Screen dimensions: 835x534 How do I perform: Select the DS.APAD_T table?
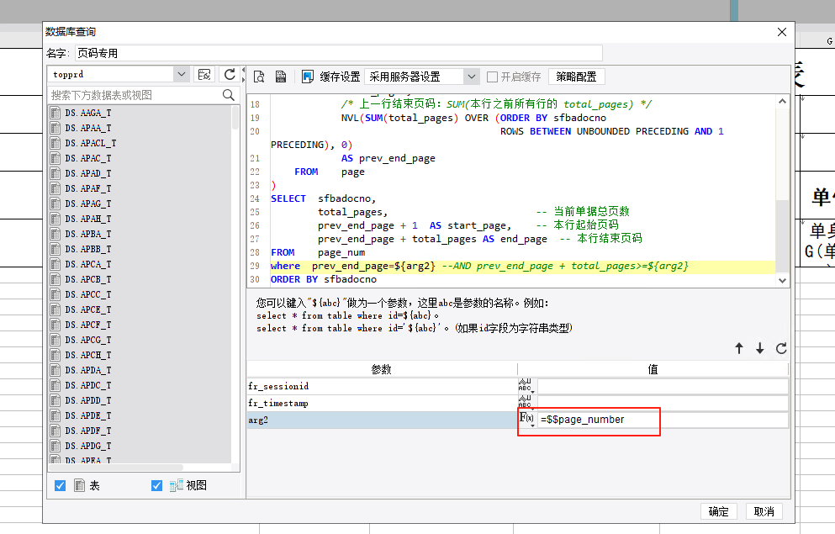click(87, 173)
